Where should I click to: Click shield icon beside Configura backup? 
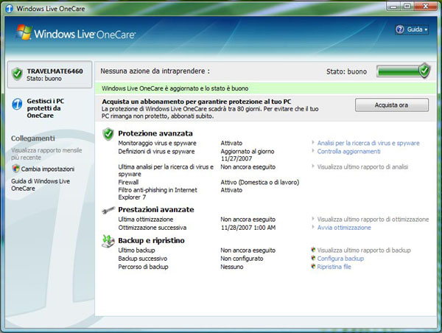313,258
